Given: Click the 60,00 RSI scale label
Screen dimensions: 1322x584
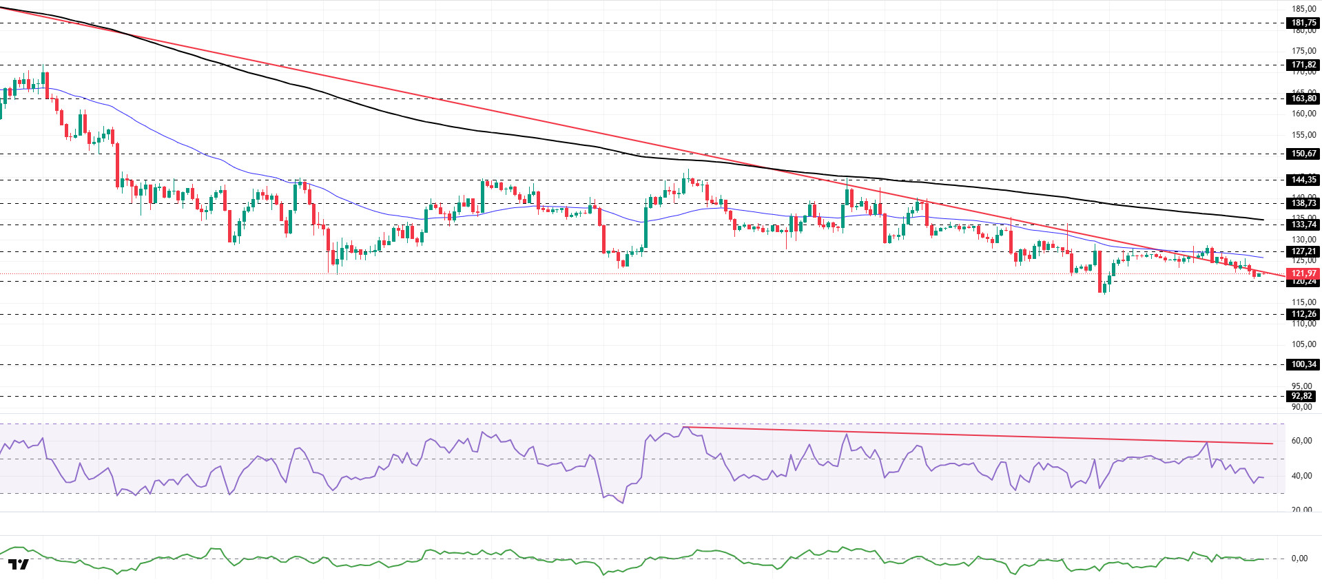Looking at the screenshot, I should tap(1301, 441).
